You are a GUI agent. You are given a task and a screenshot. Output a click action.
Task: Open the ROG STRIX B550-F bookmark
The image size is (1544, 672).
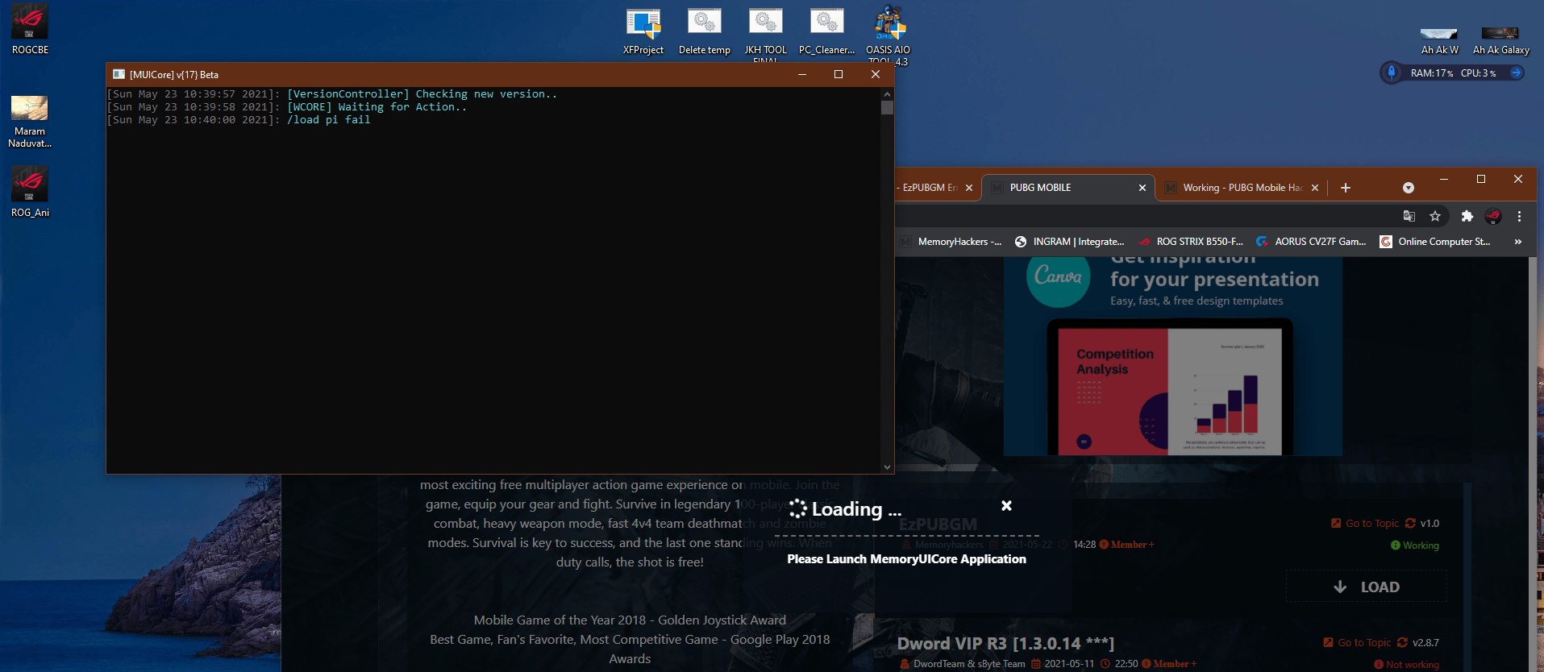[x=1191, y=242]
